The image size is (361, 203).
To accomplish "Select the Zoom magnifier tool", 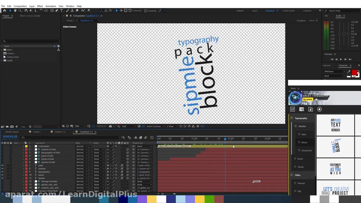I will tap(20, 10).
